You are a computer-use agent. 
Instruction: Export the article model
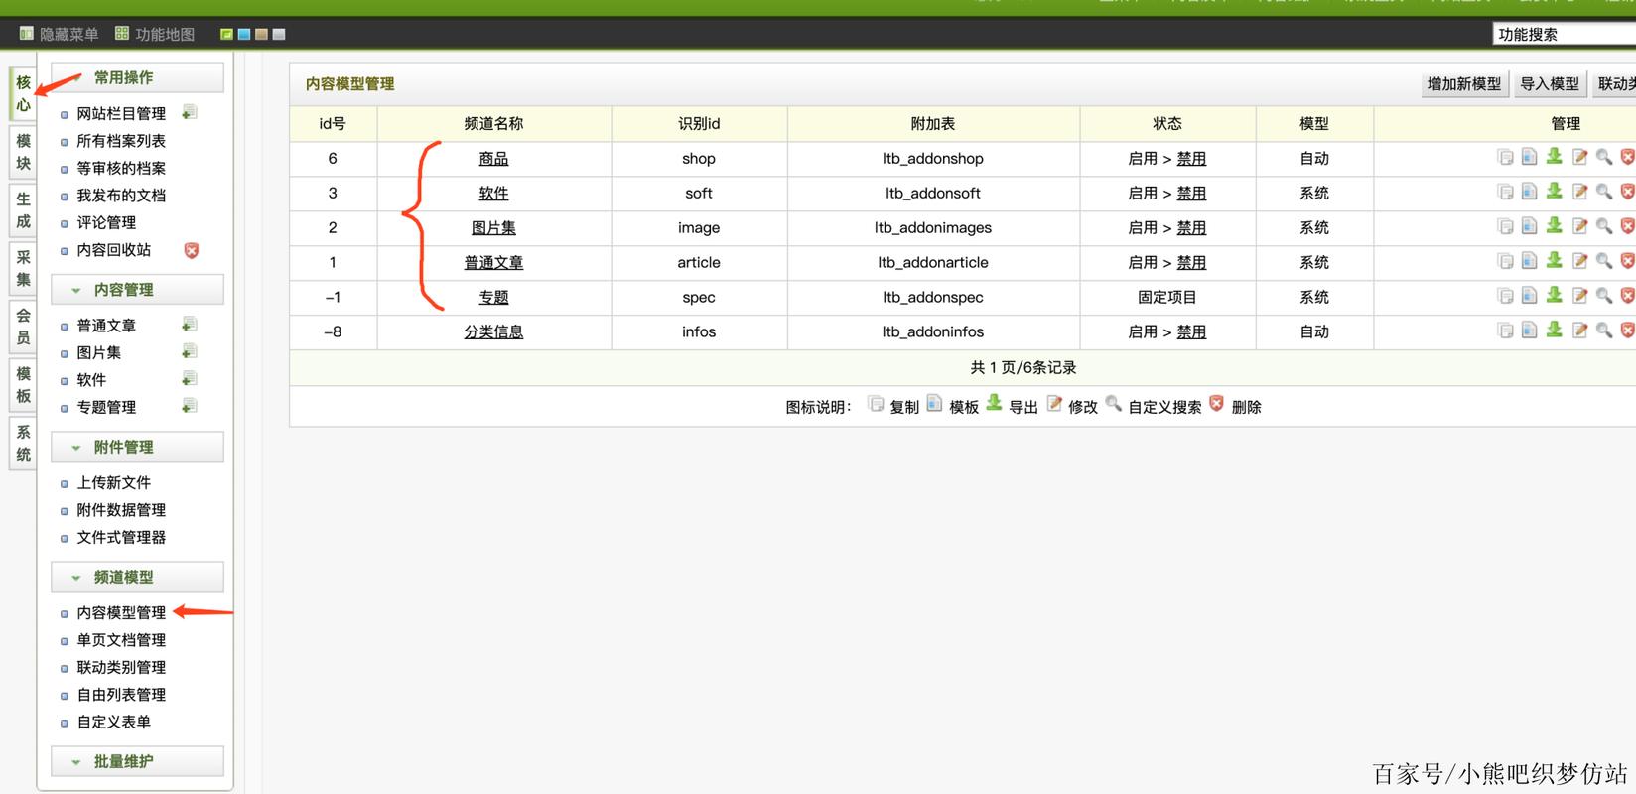(x=1554, y=261)
